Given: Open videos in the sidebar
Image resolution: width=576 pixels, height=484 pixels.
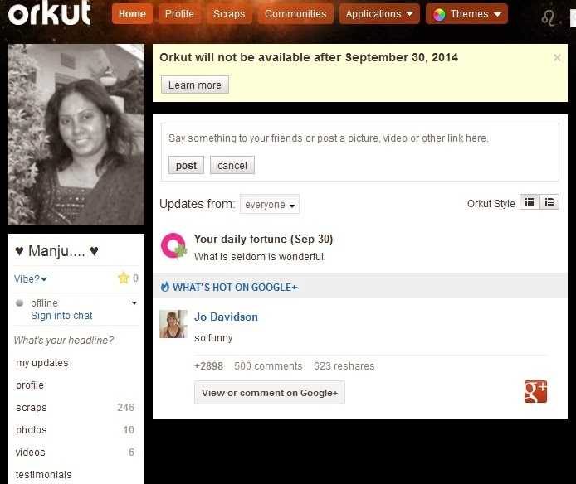Looking at the screenshot, I should (x=30, y=453).
